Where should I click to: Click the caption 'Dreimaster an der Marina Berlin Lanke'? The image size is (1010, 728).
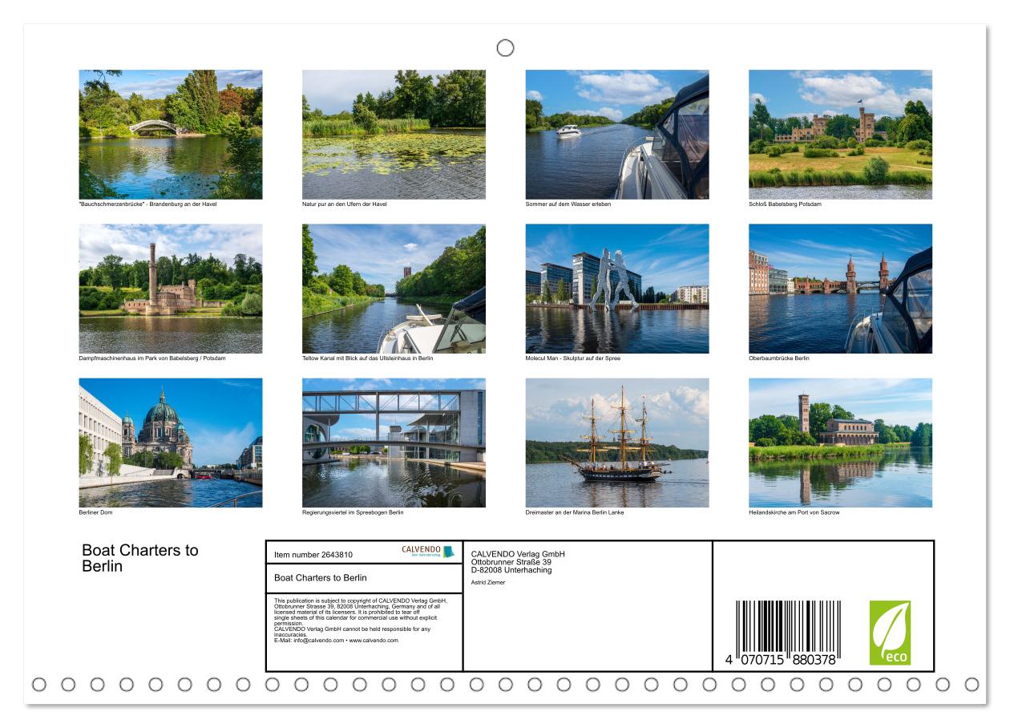coord(575,512)
